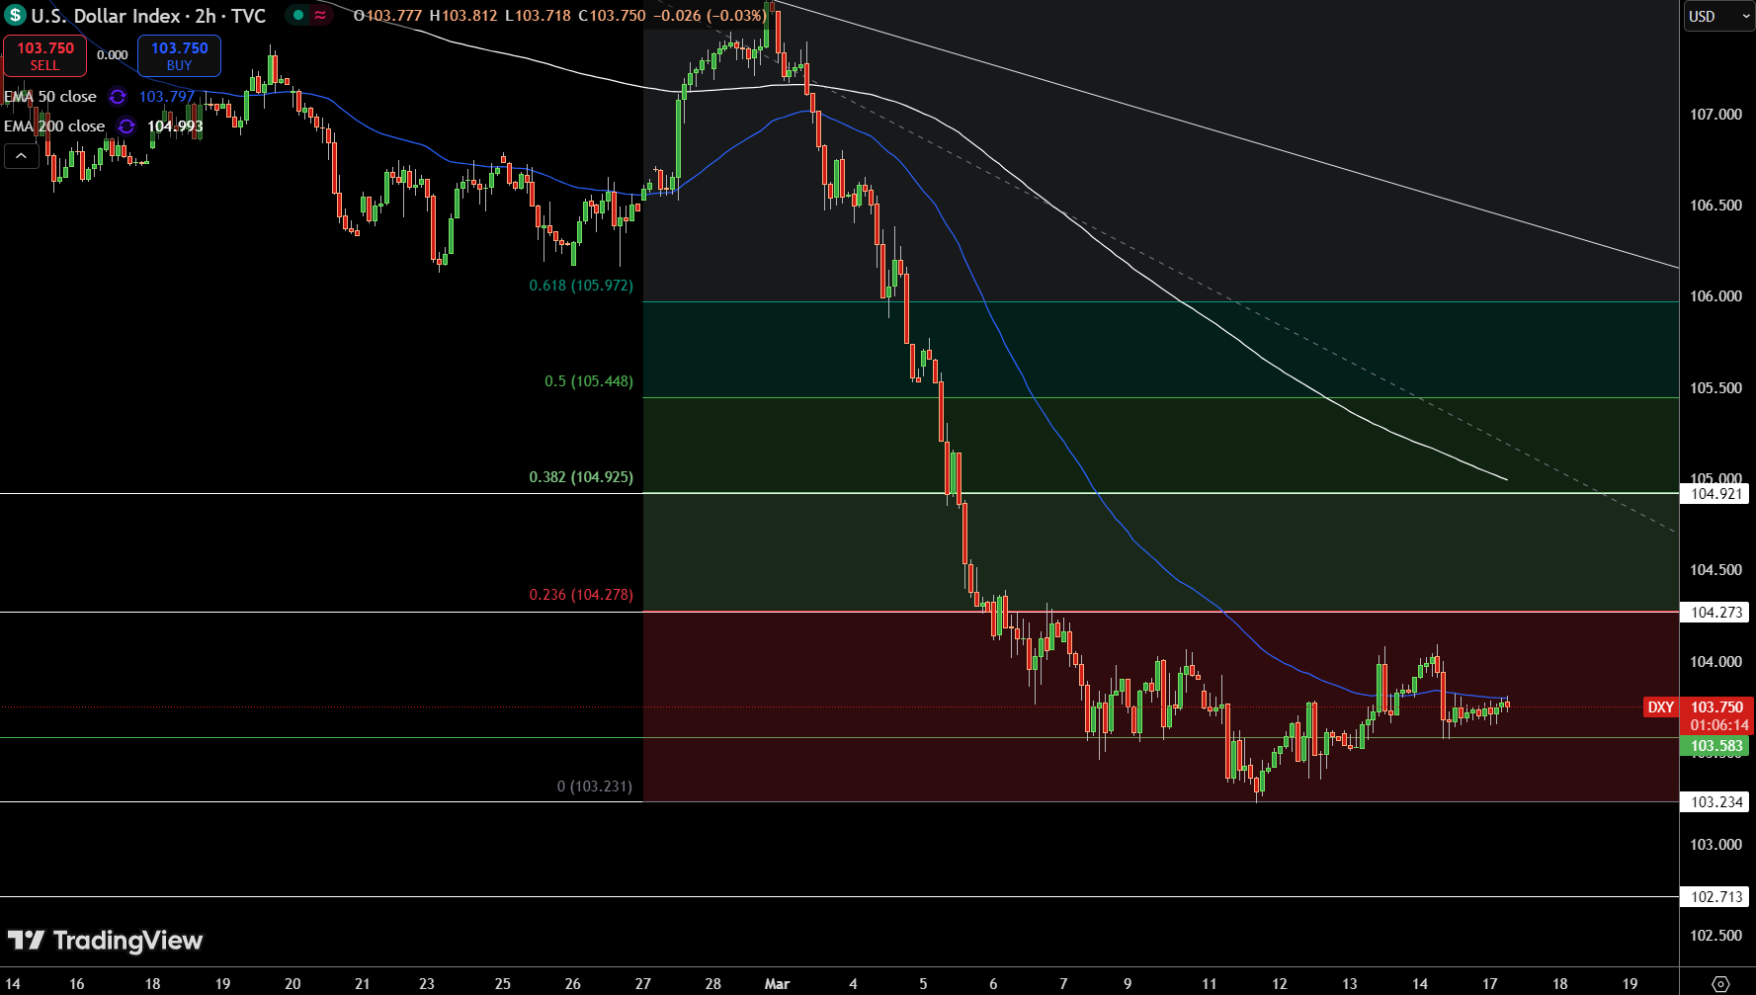Click the Open price value O103.777
The width and height of the screenshot is (1756, 995).
click(388, 16)
